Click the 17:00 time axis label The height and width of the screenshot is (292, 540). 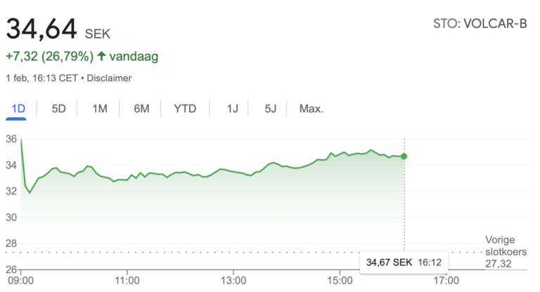tap(445, 281)
